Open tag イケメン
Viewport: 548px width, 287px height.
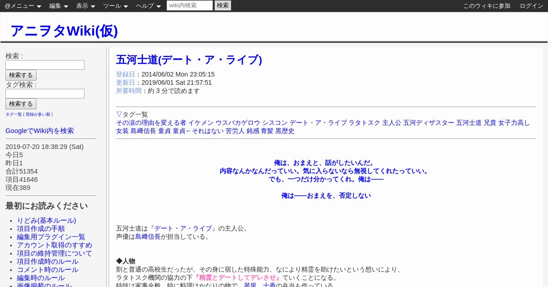coord(201,123)
